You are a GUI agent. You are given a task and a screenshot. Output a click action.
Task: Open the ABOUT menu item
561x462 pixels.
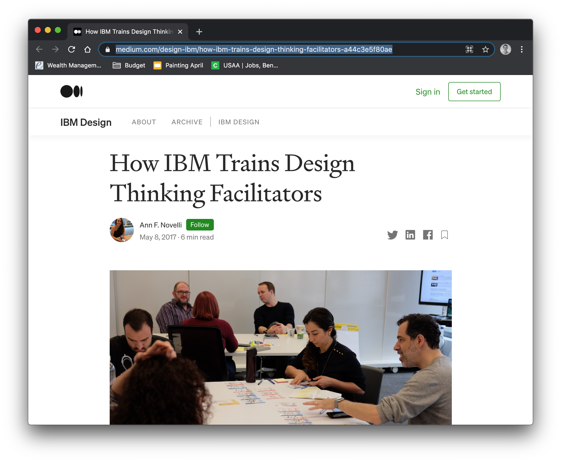click(144, 122)
